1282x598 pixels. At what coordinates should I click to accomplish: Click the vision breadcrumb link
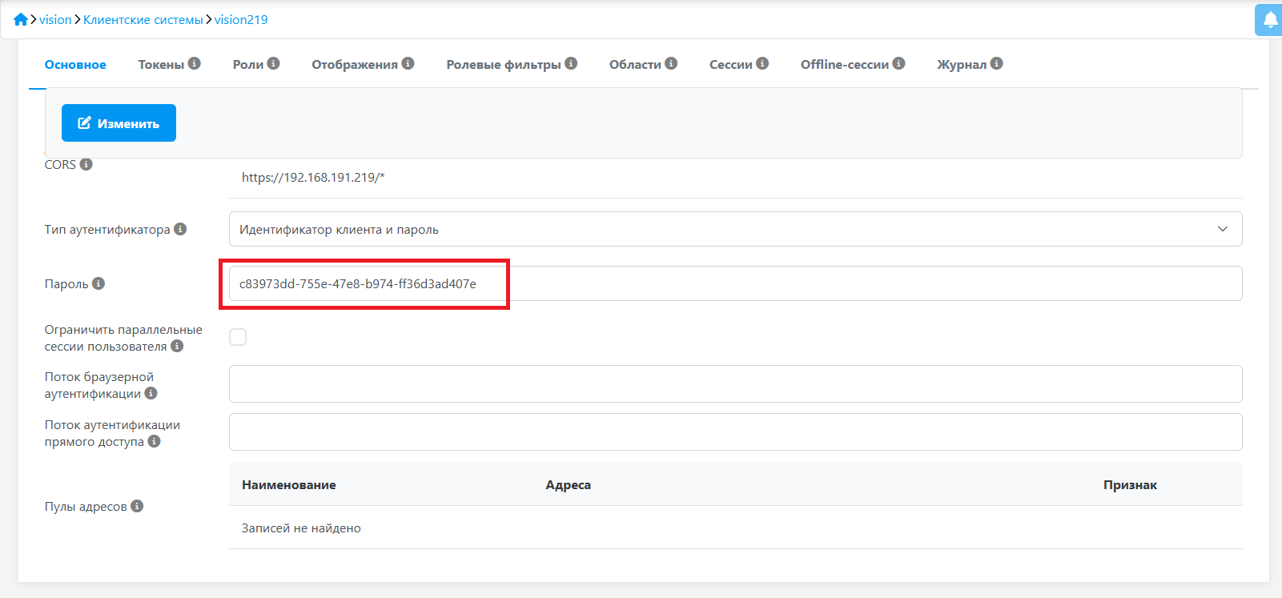(55, 19)
